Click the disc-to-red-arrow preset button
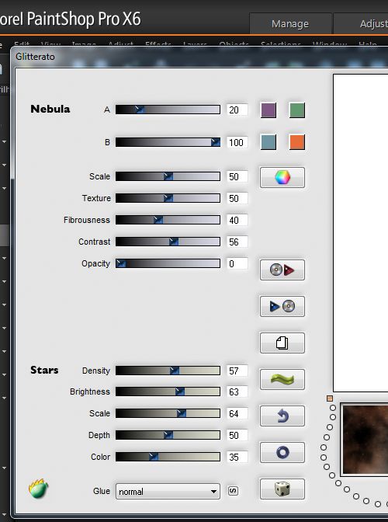Screen dimensions: 388x522 [x=282, y=270]
